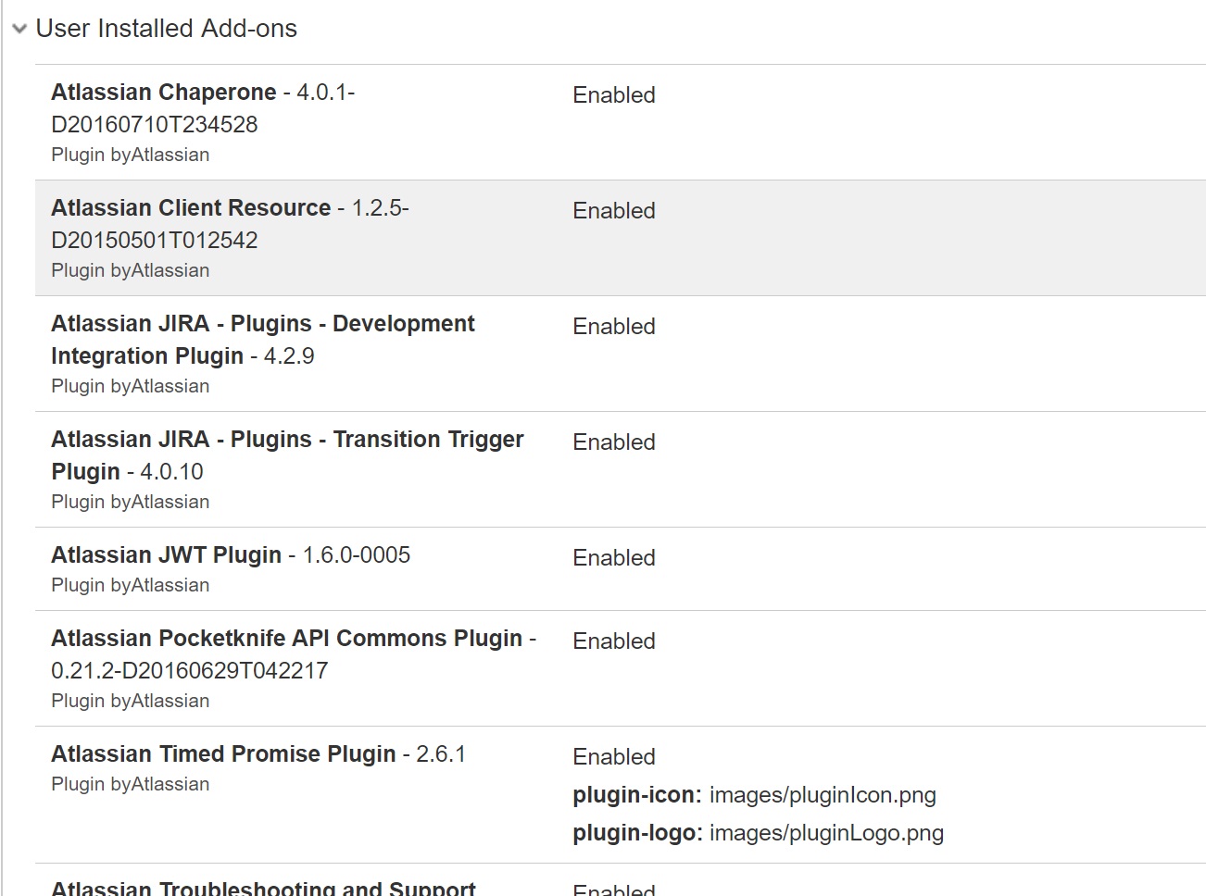Click the Transition Trigger Plugin entry

click(x=287, y=455)
